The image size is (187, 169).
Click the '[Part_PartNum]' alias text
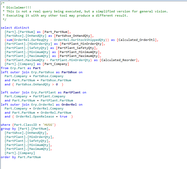click(56, 32)
